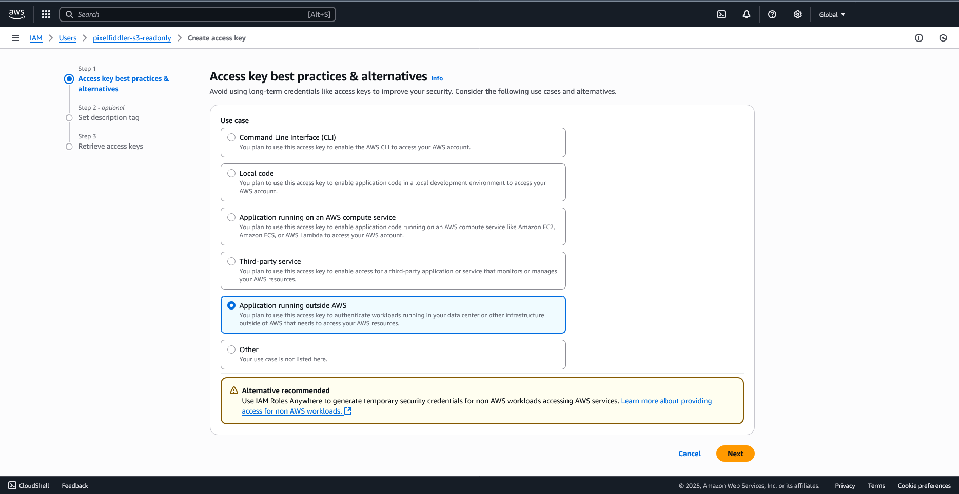Screen dimensions: 959x494
Task: Launch CloudShell from the top bar icon
Action: coord(721,14)
